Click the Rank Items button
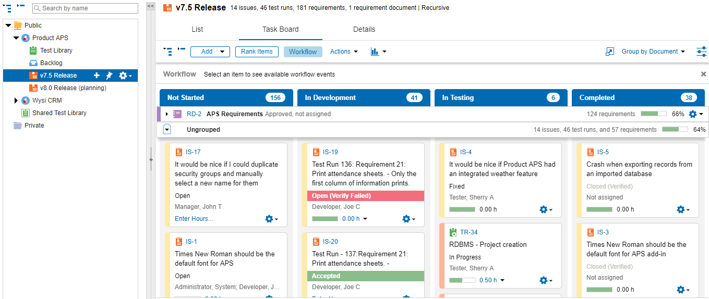This screenshot has width=709, height=299. (257, 52)
